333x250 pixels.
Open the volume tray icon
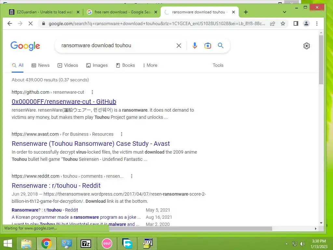click(302, 244)
